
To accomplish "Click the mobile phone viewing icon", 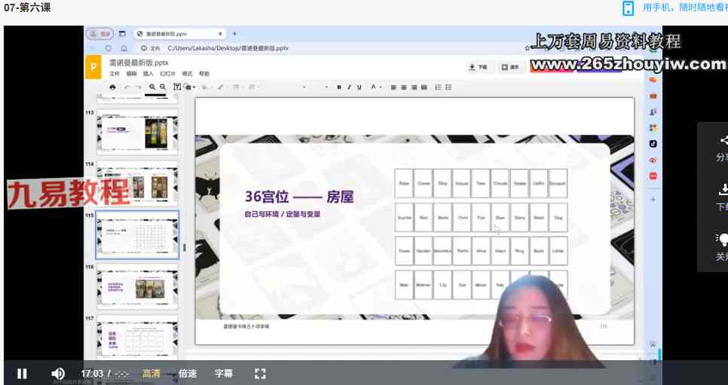I will point(628,8).
